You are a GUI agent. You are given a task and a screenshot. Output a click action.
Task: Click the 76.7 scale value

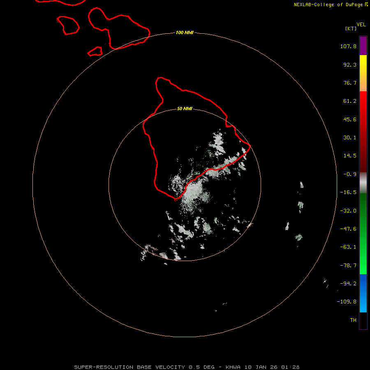[350, 83]
